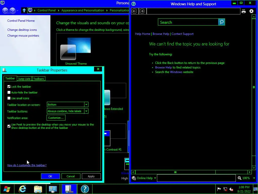Click the Personalization window title icon
Viewport: 258px width, 194px height.
pyautogui.click(x=3, y=3)
